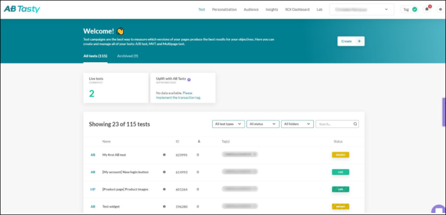Click info icon for Test widget row
The image size is (446, 215).
[x=164, y=206]
